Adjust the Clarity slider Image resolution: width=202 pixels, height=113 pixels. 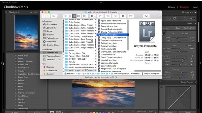point(181,72)
